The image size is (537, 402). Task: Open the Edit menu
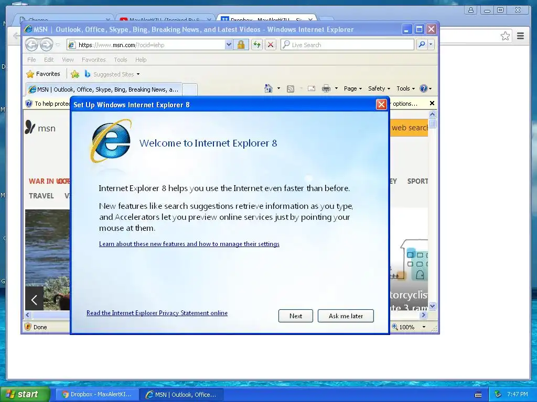49,60
